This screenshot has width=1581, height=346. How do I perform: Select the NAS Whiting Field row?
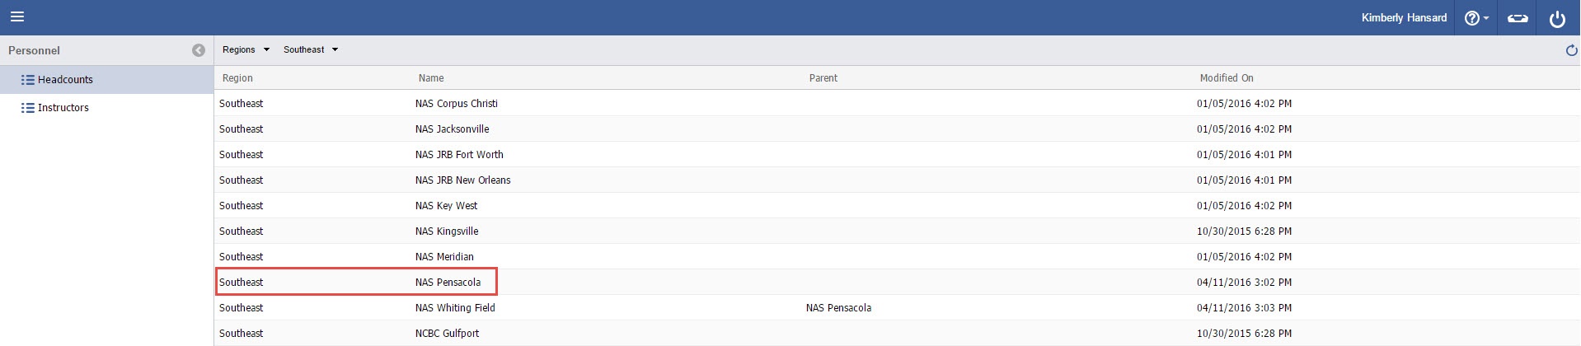455,308
